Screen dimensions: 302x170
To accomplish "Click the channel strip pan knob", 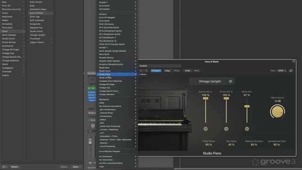I will click(x=92, y=126).
